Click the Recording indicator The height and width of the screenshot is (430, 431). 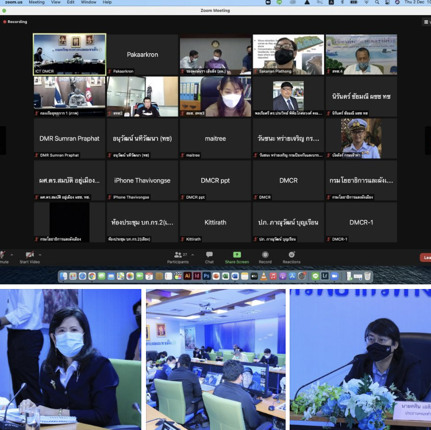[x=15, y=22]
